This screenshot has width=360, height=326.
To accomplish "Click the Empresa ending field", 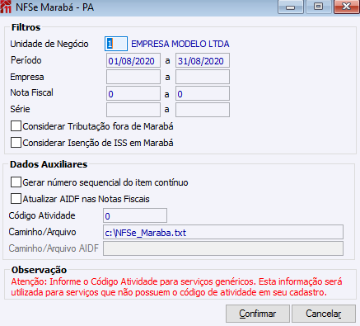I will coord(203,77).
